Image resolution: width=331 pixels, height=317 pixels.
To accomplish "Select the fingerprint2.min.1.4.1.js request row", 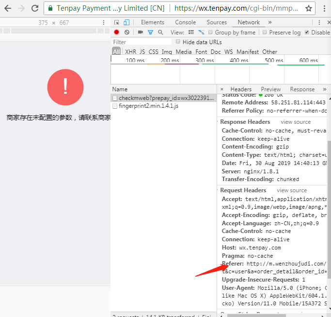I will click(x=164, y=106).
